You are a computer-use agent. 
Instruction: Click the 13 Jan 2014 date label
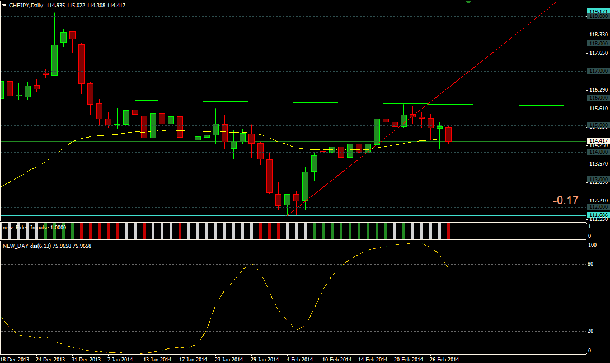tap(157, 359)
